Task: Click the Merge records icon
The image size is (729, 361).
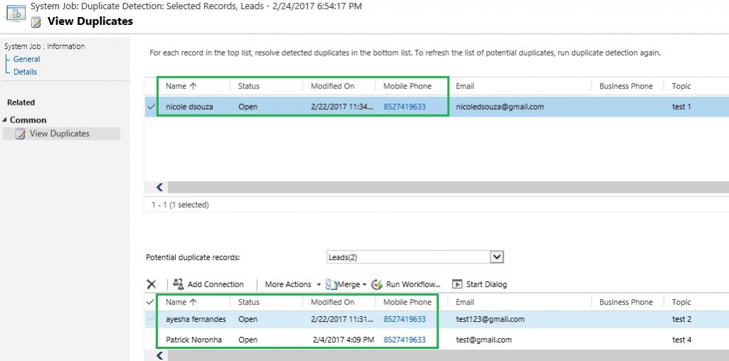Action: click(x=331, y=284)
